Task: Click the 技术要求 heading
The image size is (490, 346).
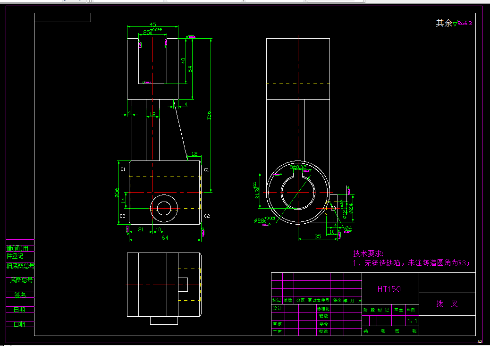Action: click(368, 253)
